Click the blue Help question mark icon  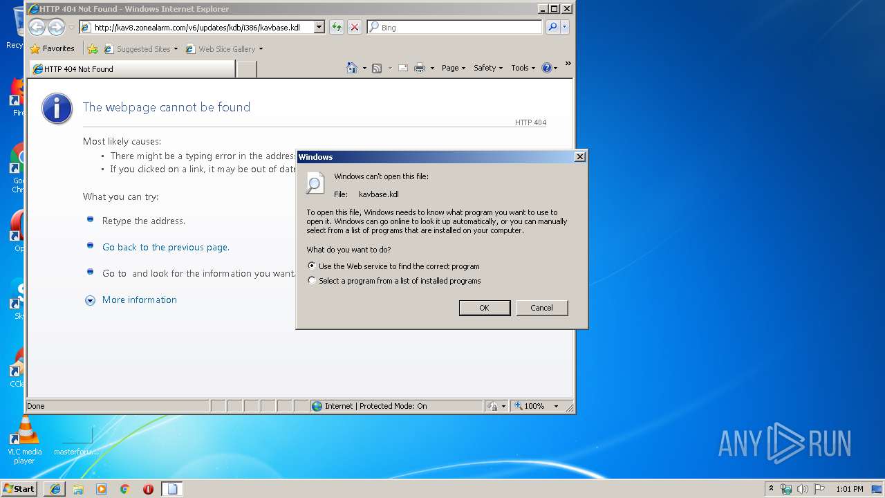pos(546,68)
